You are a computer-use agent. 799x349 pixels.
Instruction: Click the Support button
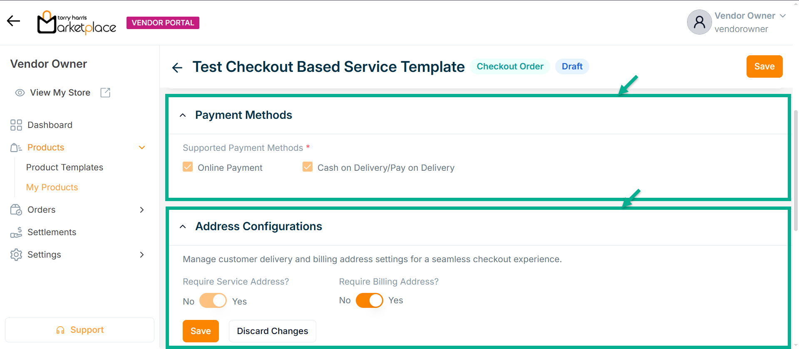point(79,330)
